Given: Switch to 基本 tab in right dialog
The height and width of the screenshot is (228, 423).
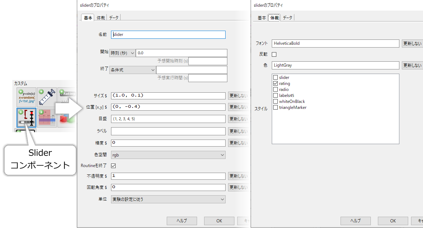Looking at the screenshot, I should 262,18.
